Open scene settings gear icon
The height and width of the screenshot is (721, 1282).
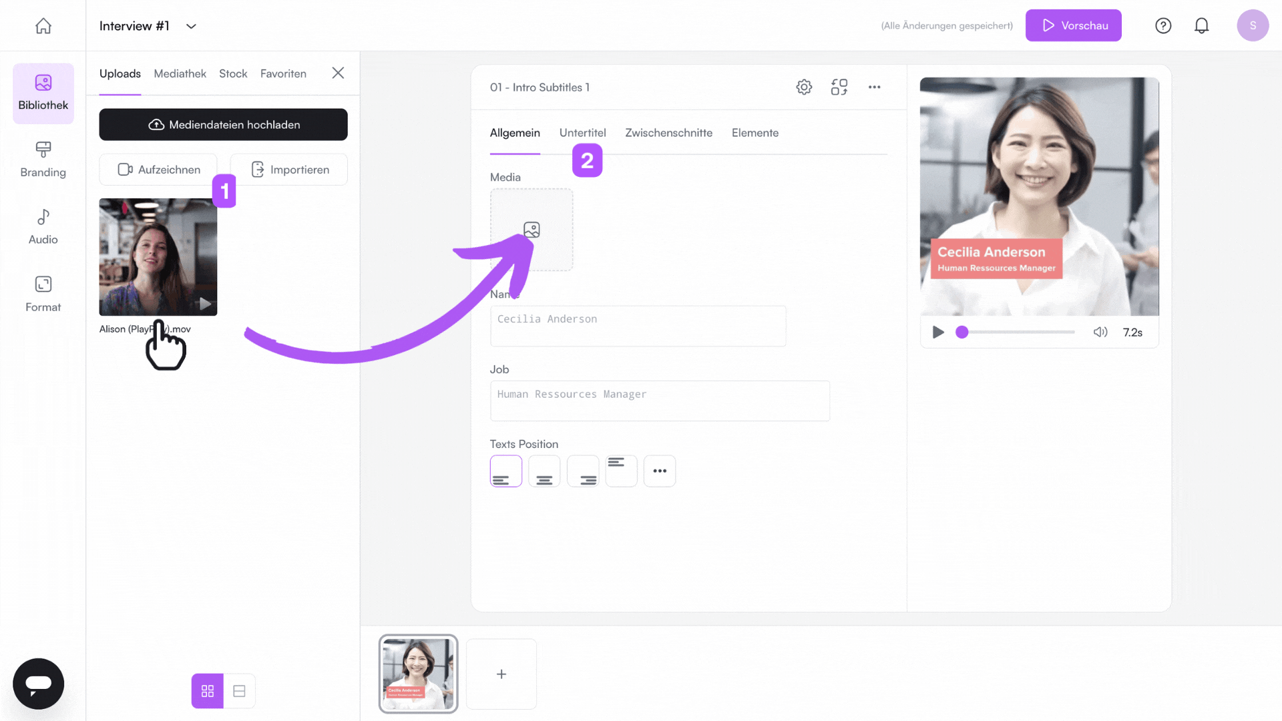coord(804,87)
